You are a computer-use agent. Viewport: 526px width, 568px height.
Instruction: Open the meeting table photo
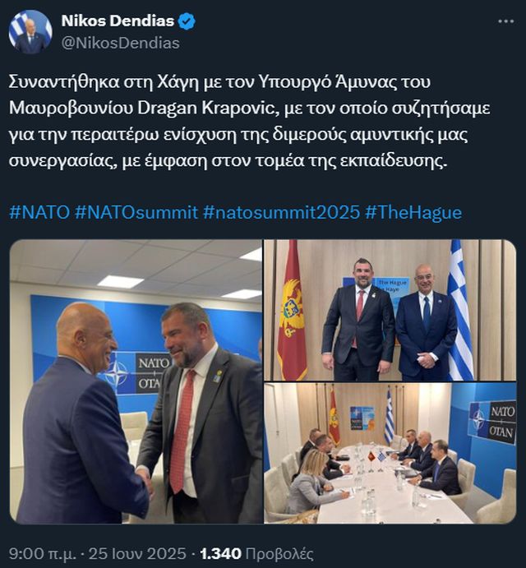click(390, 453)
